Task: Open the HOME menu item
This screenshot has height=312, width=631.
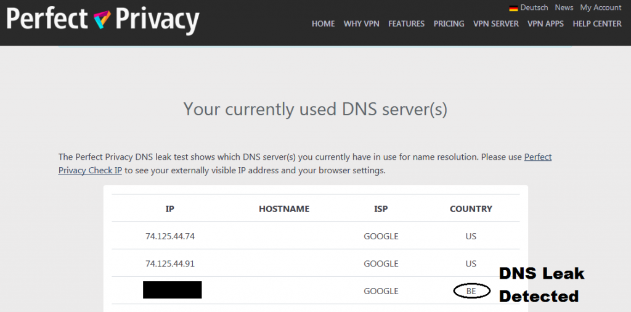Action: 323,24
